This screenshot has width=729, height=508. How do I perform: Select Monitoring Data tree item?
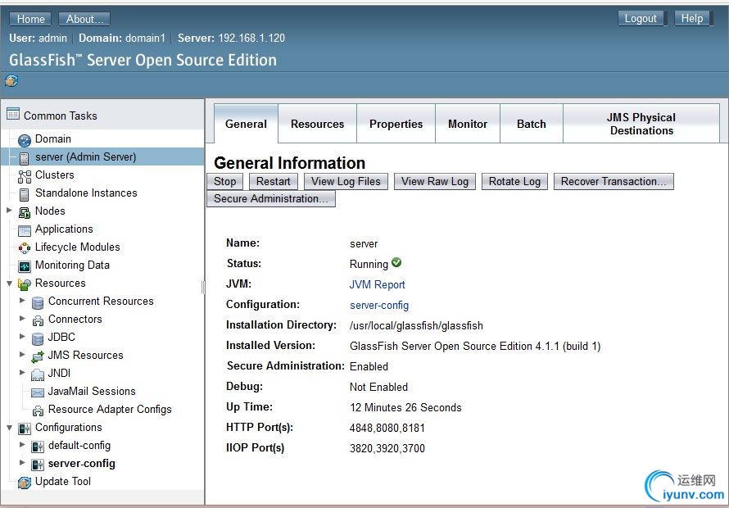tap(73, 265)
